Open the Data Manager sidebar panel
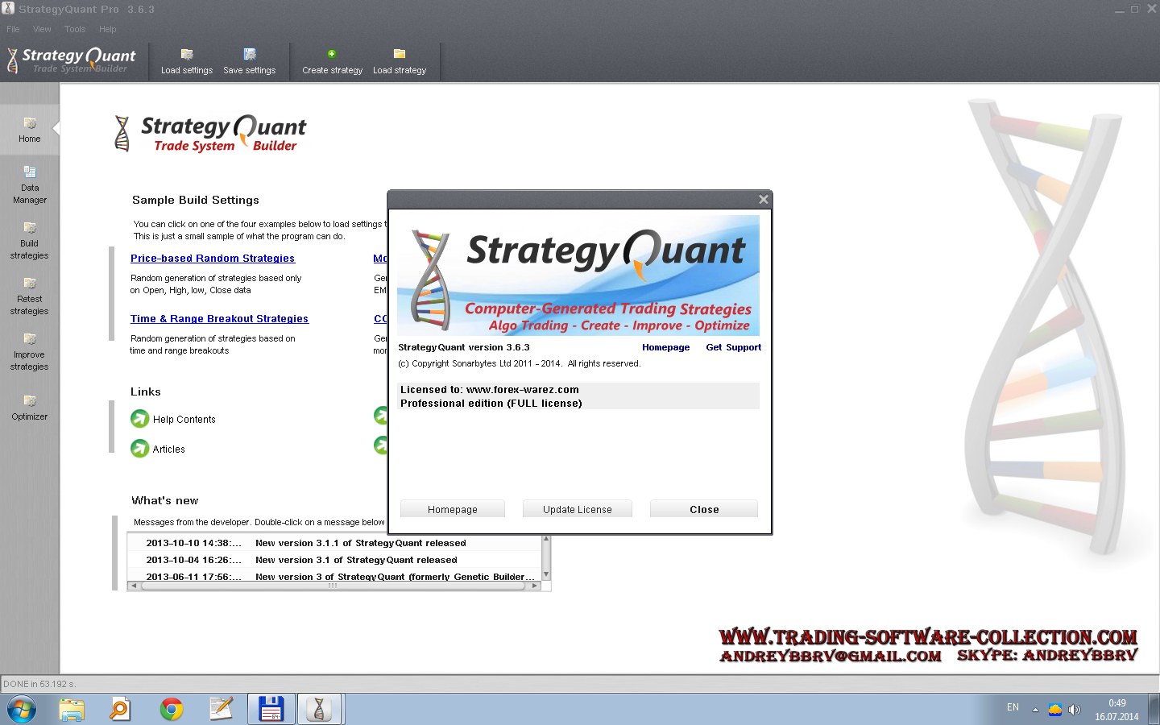The image size is (1160, 725). (30, 183)
